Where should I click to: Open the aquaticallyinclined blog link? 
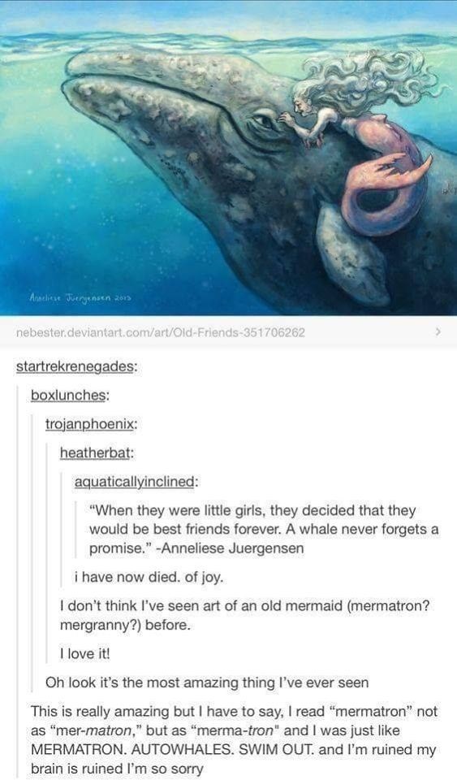pos(135,482)
